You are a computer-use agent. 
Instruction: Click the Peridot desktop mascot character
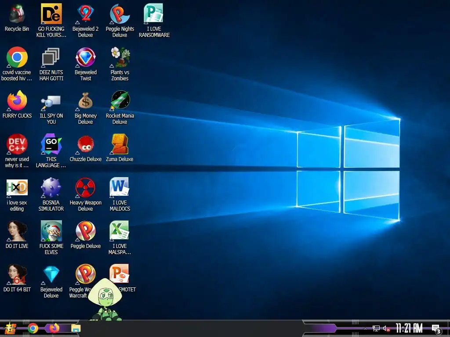[105, 299]
